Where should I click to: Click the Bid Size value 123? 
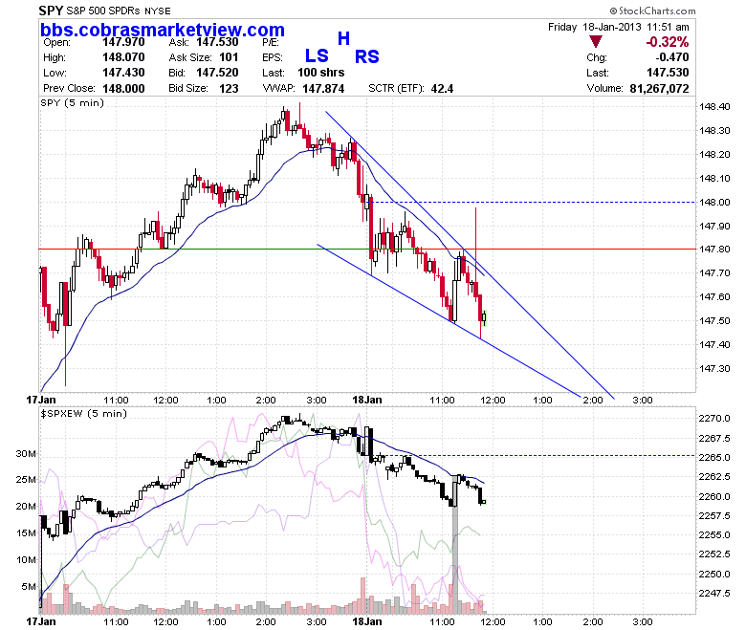coord(229,89)
